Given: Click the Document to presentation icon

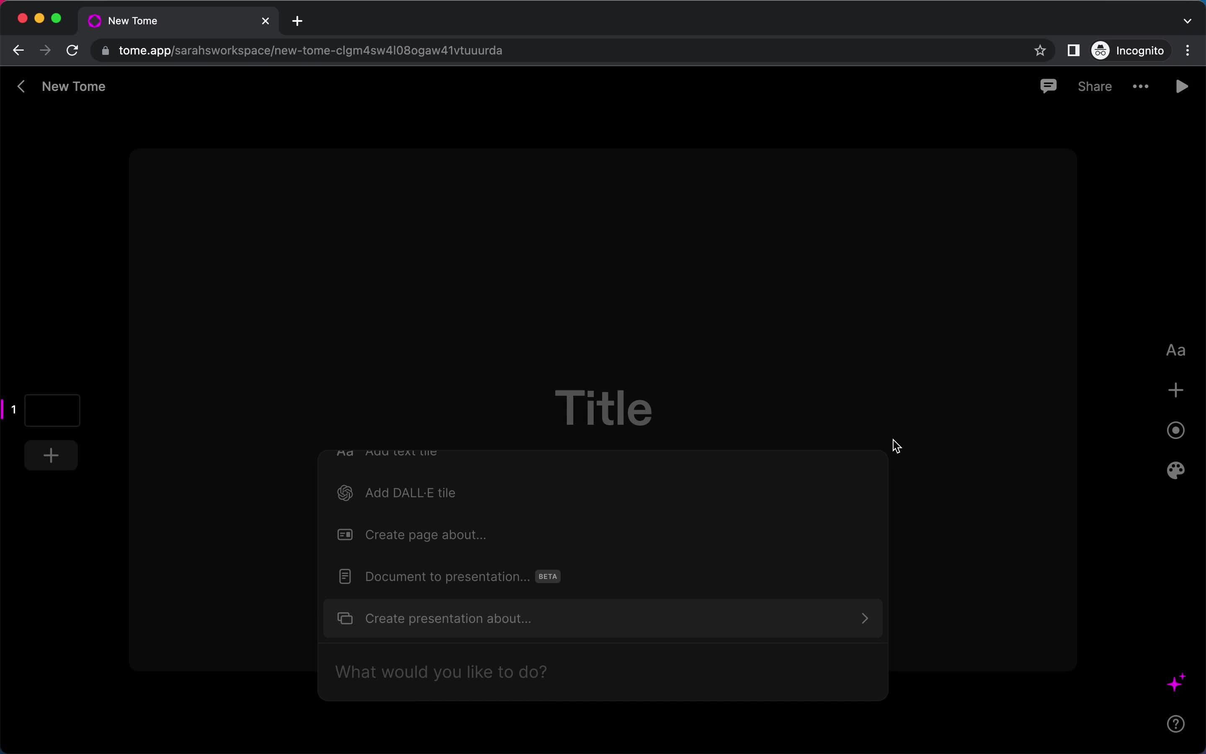Looking at the screenshot, I should pyautogui.click(x=345, y=576).
